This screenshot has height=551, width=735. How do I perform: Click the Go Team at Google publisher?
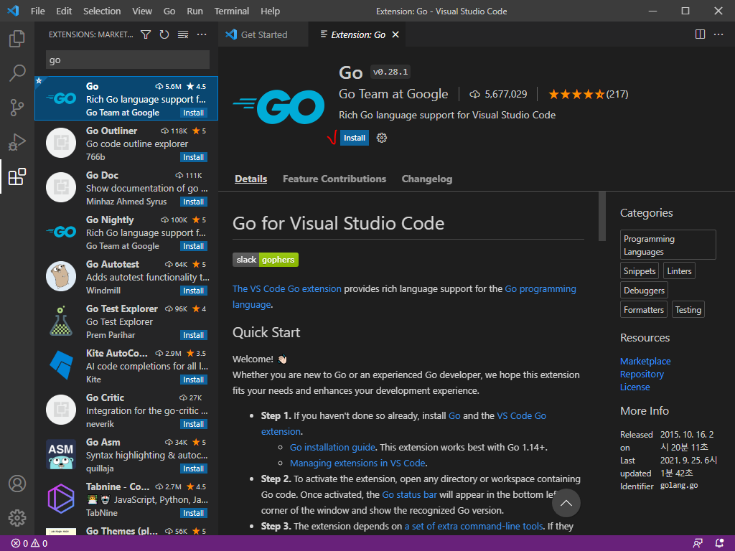point(393,94)
